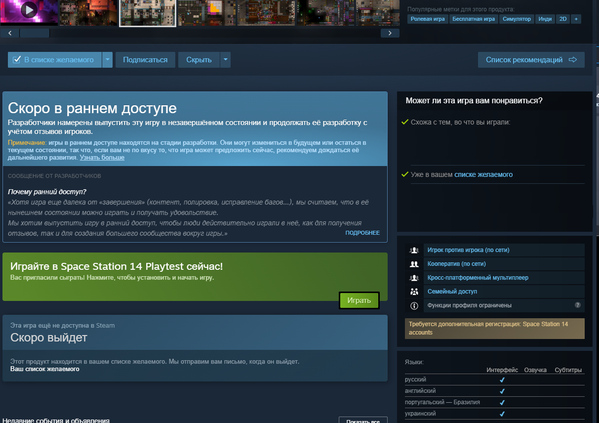Image resolution: width=599 pixels, height=423 pixels.
Task: Click португальский — Бразилия language row
Action: [x=495, y=402]
